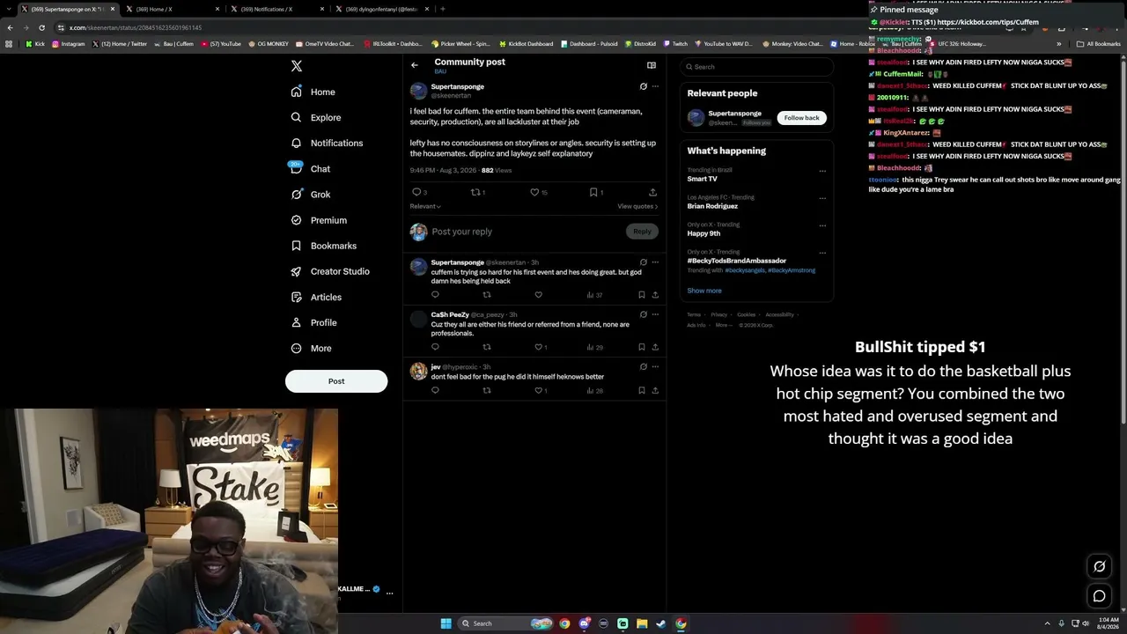This screenshot has width=1127, height=634.
Task: Bookmark the 'cuffem is trying so hard' reply
Action: (x=642, y=295)
